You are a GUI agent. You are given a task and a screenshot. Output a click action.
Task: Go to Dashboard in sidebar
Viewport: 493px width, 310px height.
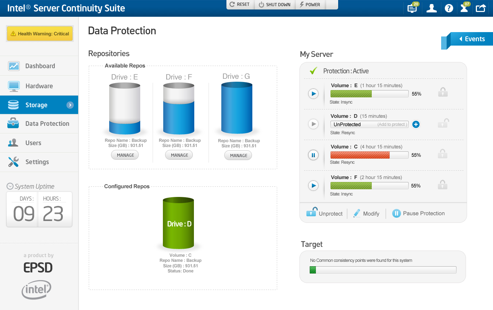(x=39, y=66)
